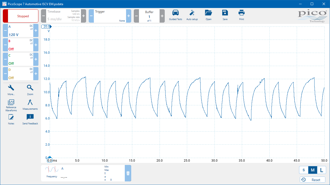Image resolution: width=330 pixels, height=185 pixels.
Task: Select size S view option
Action: point(303,170)
